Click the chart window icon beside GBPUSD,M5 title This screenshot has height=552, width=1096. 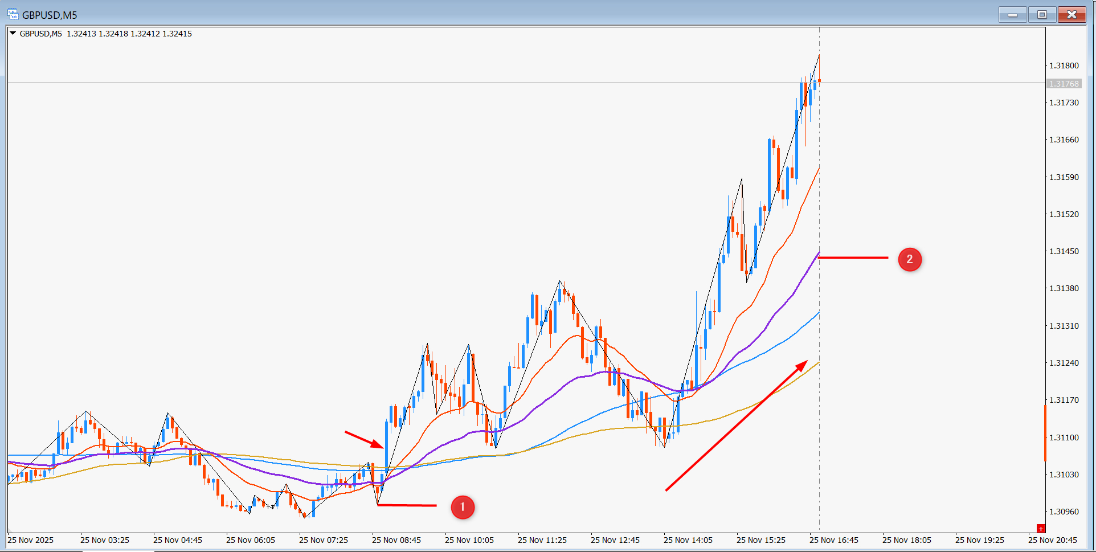pyautogui.click(x=13, y=15)
